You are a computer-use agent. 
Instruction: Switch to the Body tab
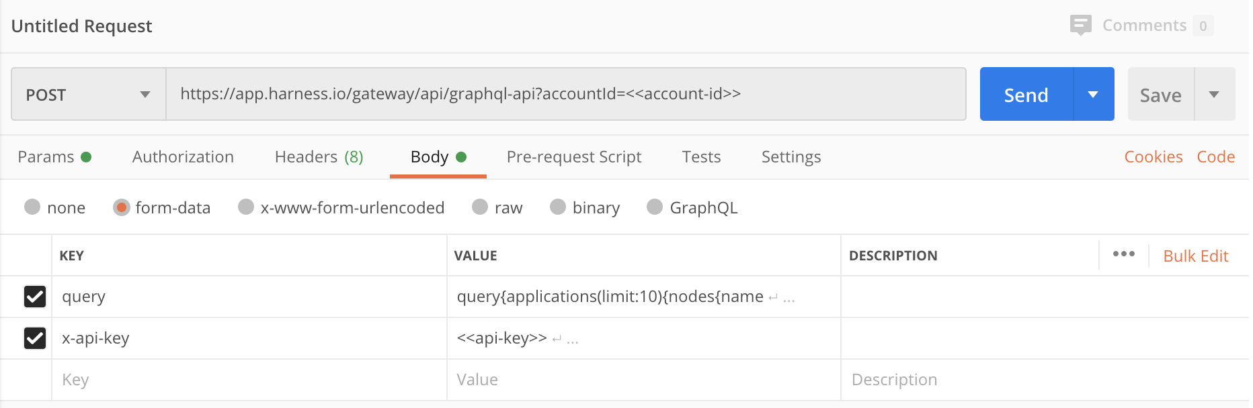tap(438, 157)
